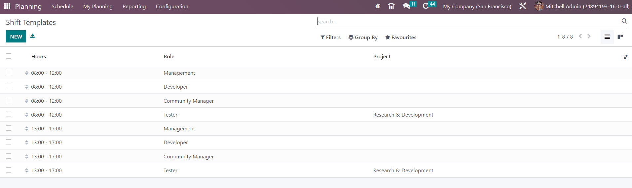Click Mitchell Admin avatar picture

point(539,6)
